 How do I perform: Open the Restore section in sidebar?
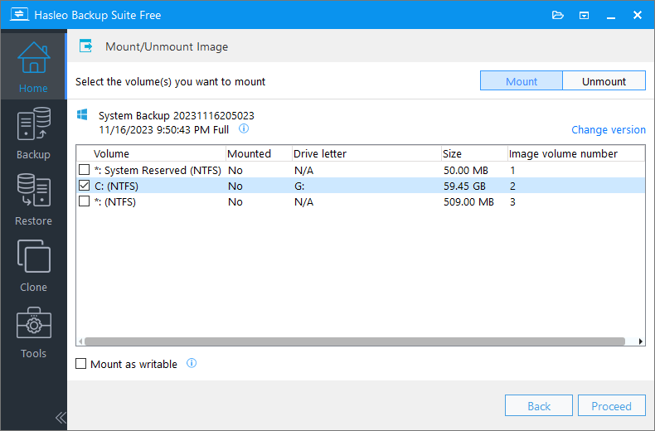[x=33, y=199]
